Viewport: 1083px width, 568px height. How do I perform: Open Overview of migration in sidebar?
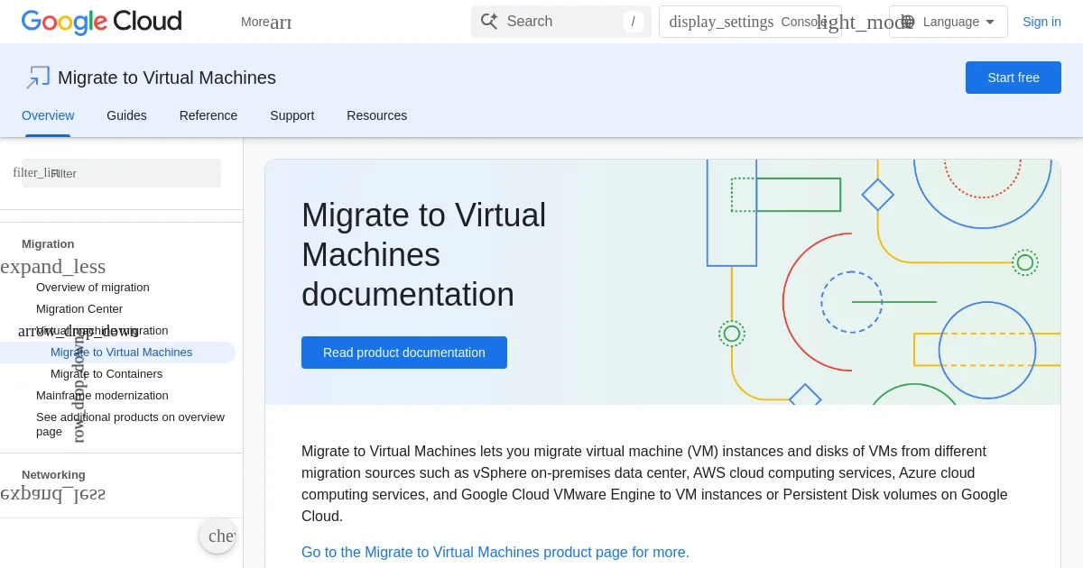click(93, 288)
